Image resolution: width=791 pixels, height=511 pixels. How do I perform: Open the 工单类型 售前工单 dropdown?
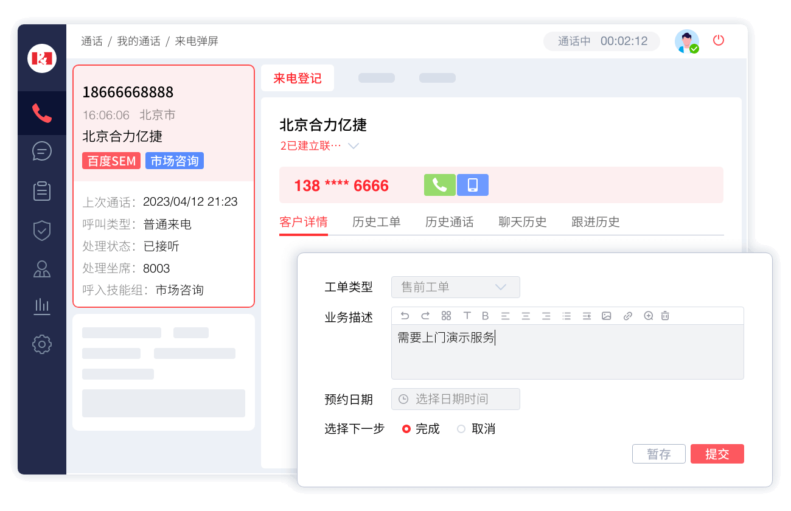456,287
